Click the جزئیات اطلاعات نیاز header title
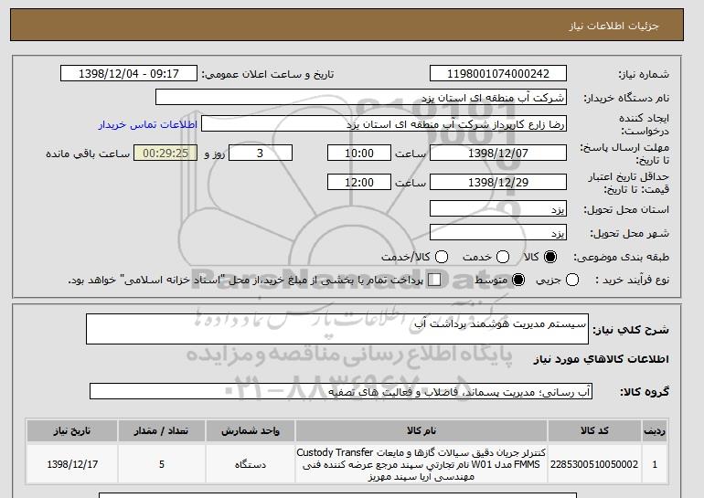704x498 pixels. click(x=613, y=26)
